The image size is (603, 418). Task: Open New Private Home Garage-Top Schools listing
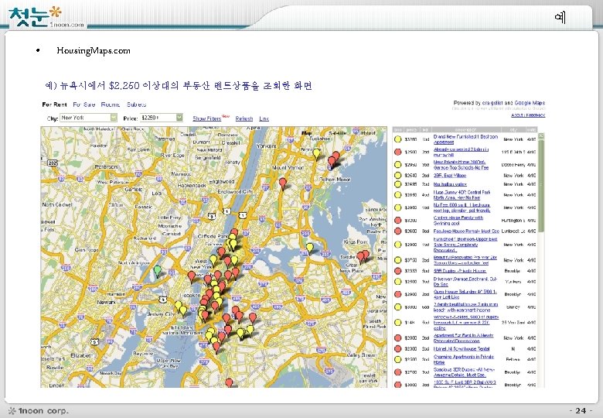(x=461, y=165)
